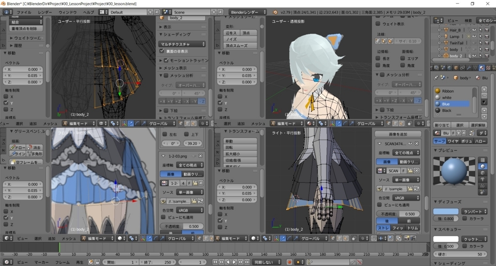Viewport: 496px width, 266px height.
Task: Uncheck 裏面の非表示 checkbox
Action: click(162, 51)
